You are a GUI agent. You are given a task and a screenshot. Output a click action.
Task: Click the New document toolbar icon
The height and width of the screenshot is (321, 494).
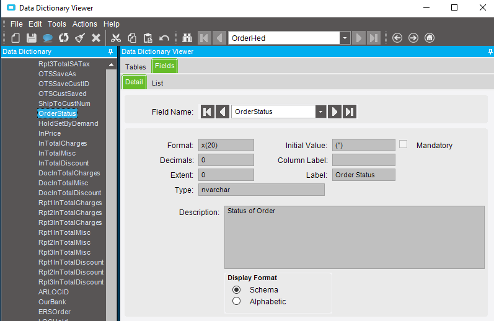point(16,38)
